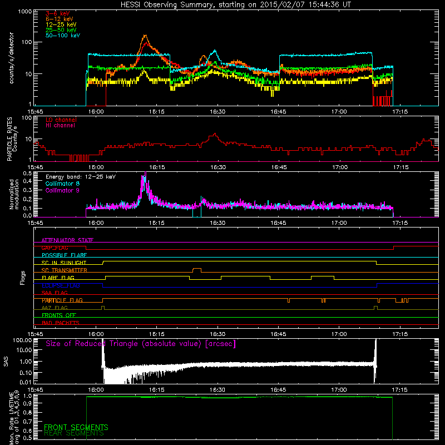This screenshot has height=445, width=445.
Task: Select the 'PARTICLE RATES' vertical axis label
Action: 9,139
